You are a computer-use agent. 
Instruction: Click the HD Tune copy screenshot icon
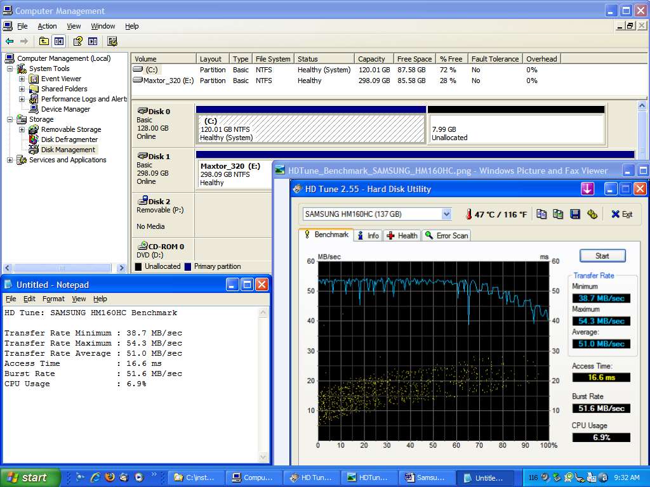[558, 214]
